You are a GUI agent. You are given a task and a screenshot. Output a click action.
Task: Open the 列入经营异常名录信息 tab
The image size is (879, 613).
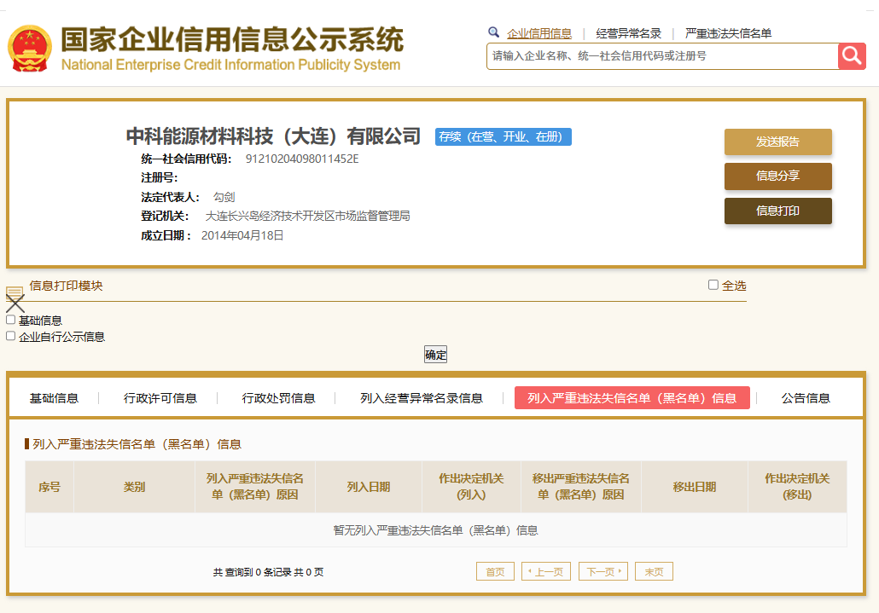(421, 398)
